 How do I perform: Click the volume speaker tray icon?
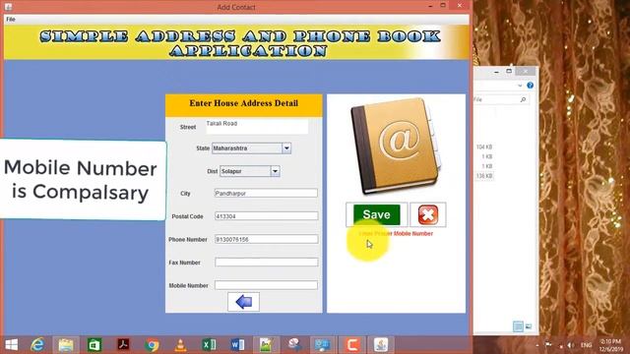[x=571, y=345]
